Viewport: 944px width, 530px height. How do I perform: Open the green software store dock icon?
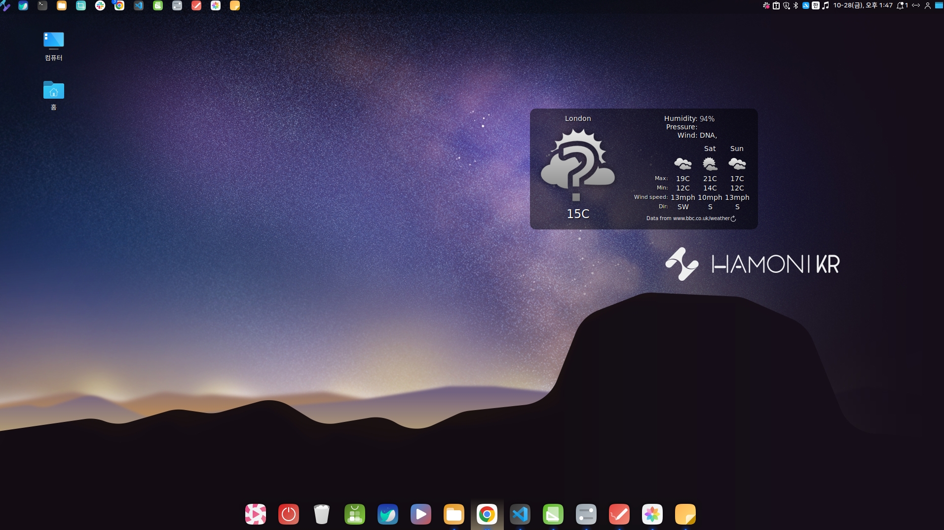point(354,514)
